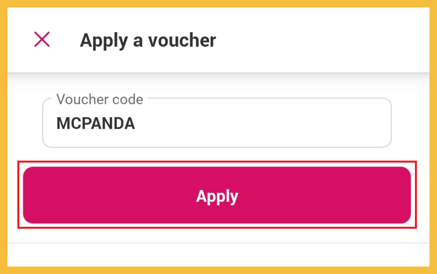Click the cross icon beside the title
Image resolution: width=437 pixels, height=274 pixels.
[42, 39]
